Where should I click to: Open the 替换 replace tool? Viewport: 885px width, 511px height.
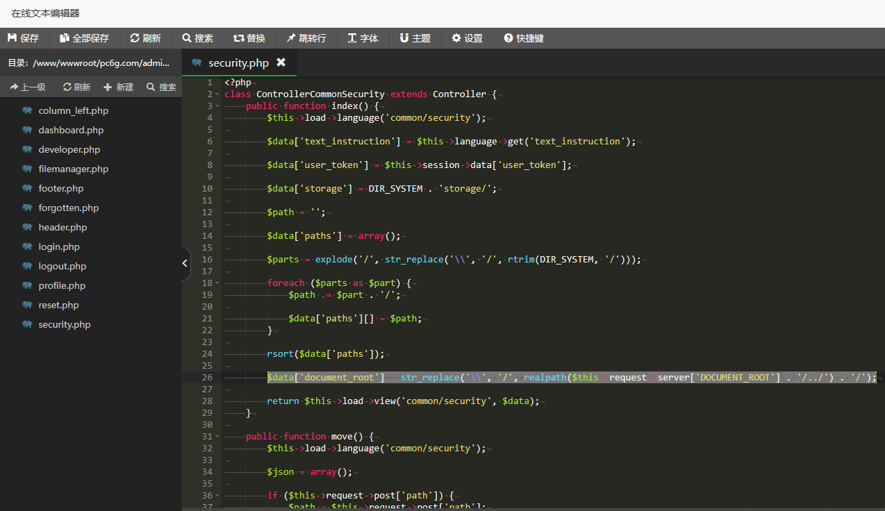click(x=249, y=38)
